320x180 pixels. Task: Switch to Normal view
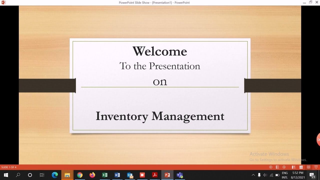tap(294, 167)
